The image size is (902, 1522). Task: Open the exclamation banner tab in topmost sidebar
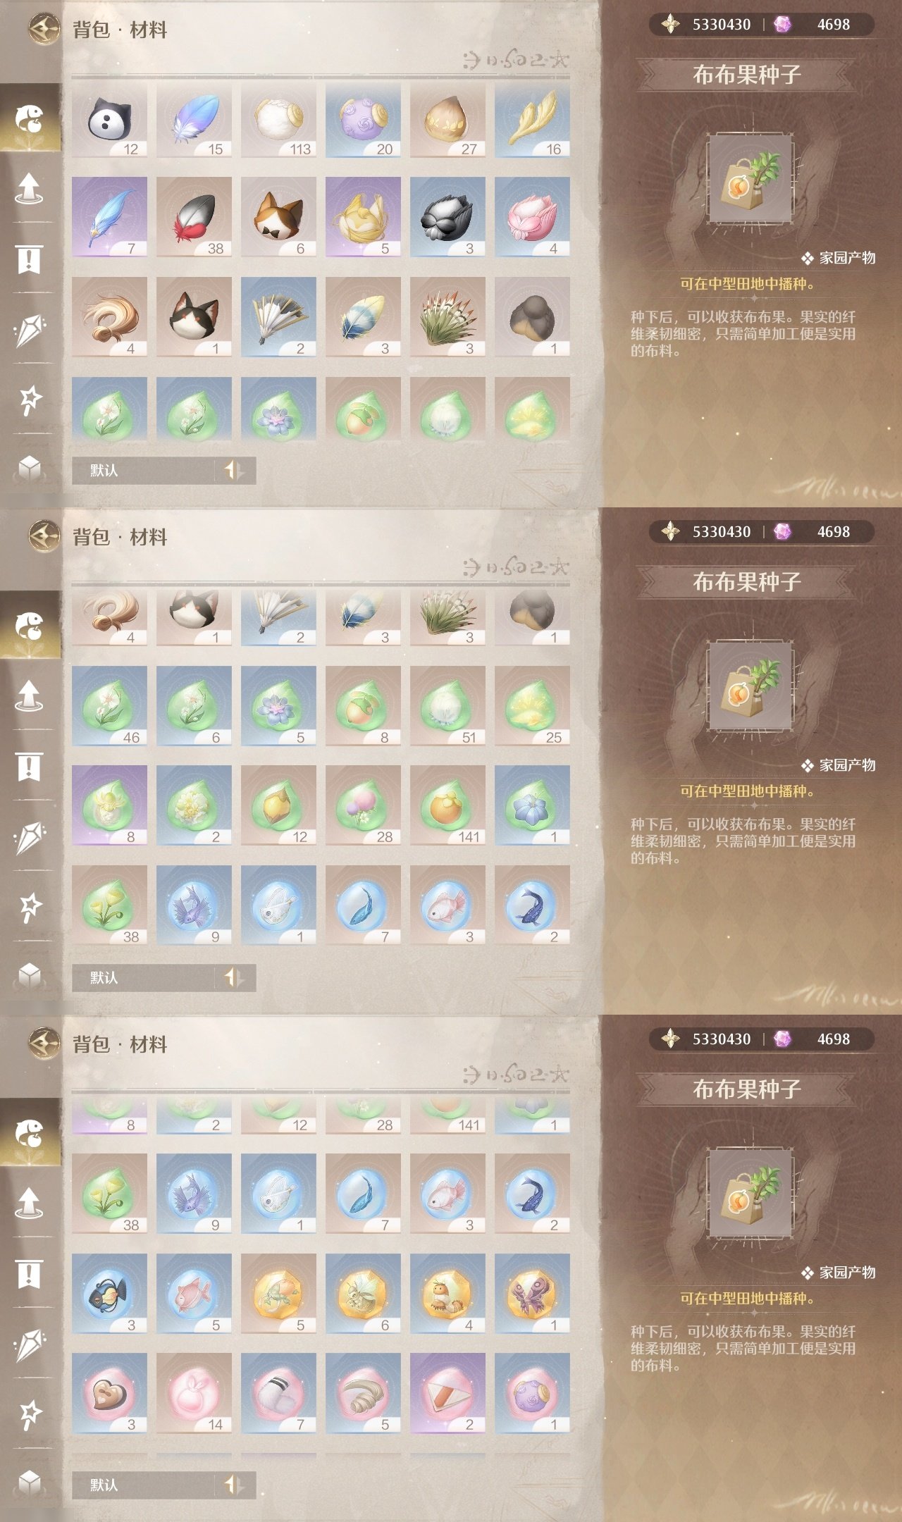[x=29, y=259]
